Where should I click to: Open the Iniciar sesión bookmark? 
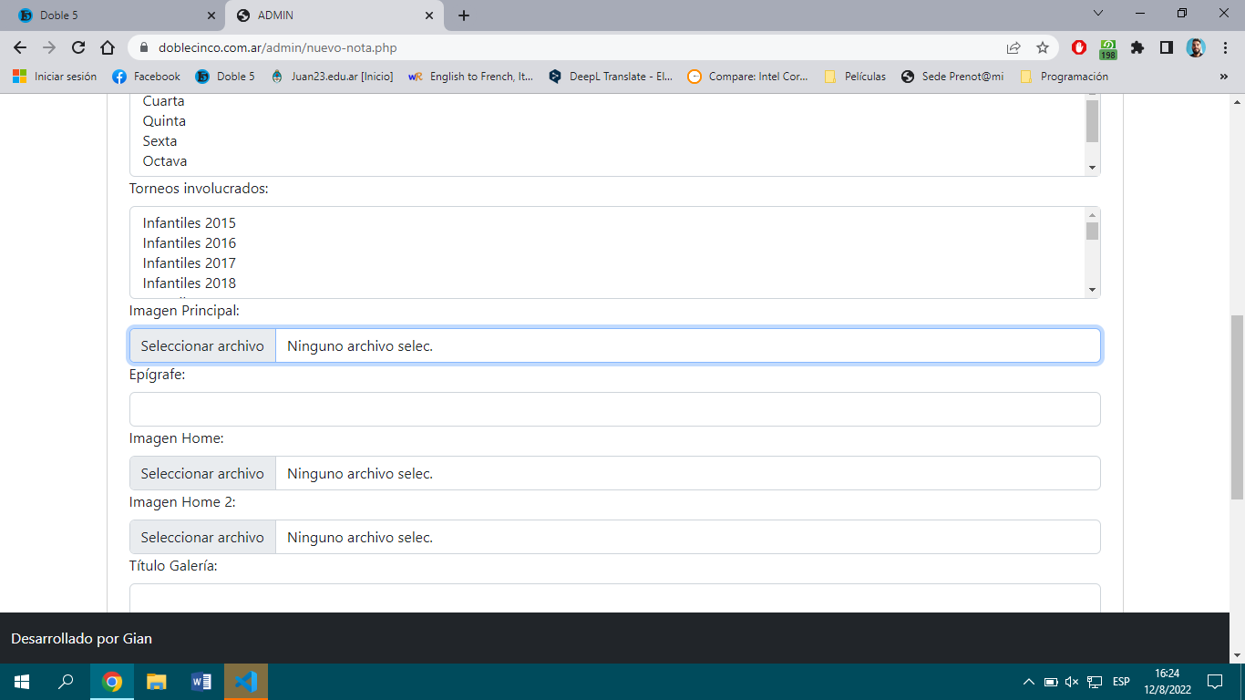pos(55,77)
